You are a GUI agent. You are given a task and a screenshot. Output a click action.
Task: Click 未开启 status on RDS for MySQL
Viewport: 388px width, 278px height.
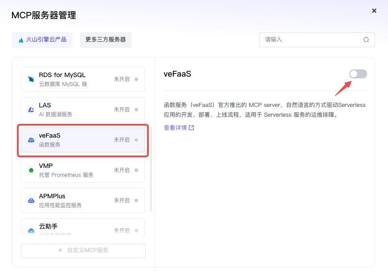[x=122, y=79]
